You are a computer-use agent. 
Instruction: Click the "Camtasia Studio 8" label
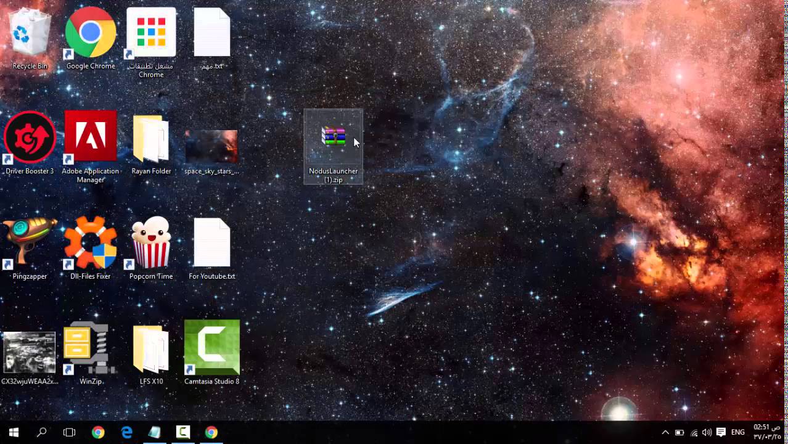click(x=211, y=381)
